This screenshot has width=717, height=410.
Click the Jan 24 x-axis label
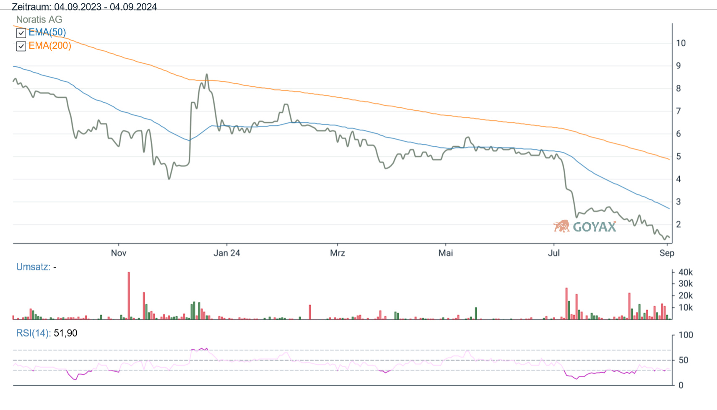[227, 253]
